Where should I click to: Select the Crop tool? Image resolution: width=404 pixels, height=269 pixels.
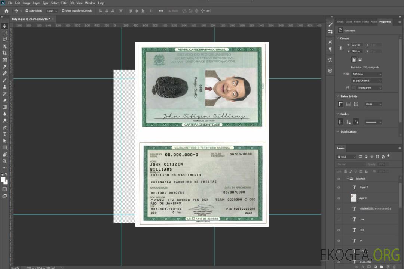(x=4, y=53)
